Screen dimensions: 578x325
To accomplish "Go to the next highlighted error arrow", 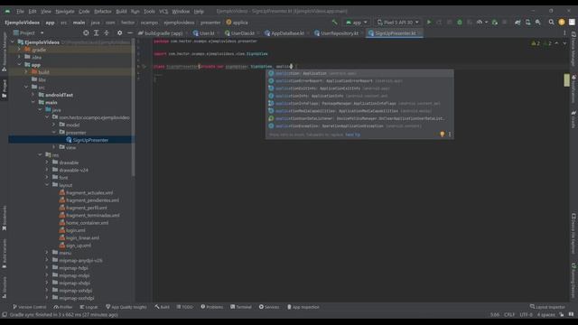I will point(564,43).
